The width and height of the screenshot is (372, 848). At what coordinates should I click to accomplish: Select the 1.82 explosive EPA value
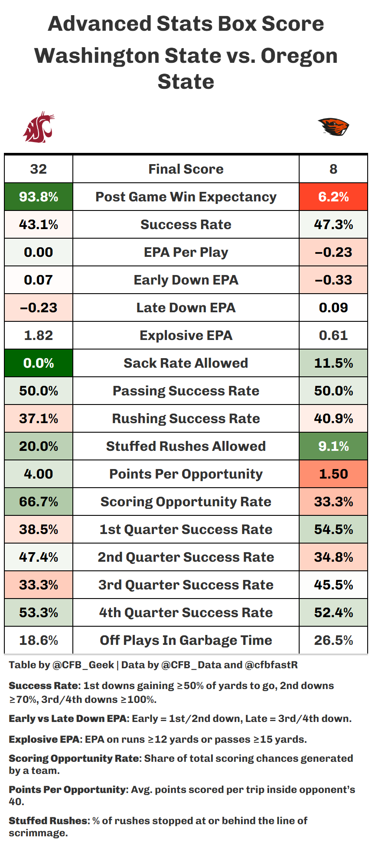pyautogui.click(x=39, y=335)
